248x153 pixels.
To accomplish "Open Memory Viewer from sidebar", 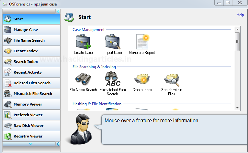I will 31,104.
